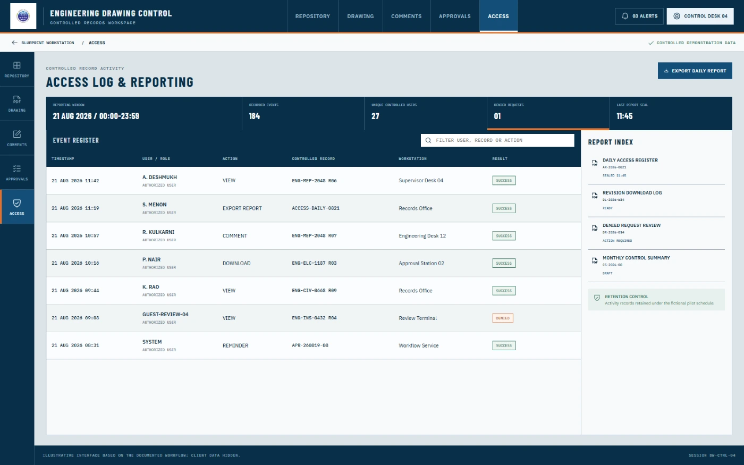
Task: Click timestamp 21 Aug 2026 11:42
Action: 75,181
